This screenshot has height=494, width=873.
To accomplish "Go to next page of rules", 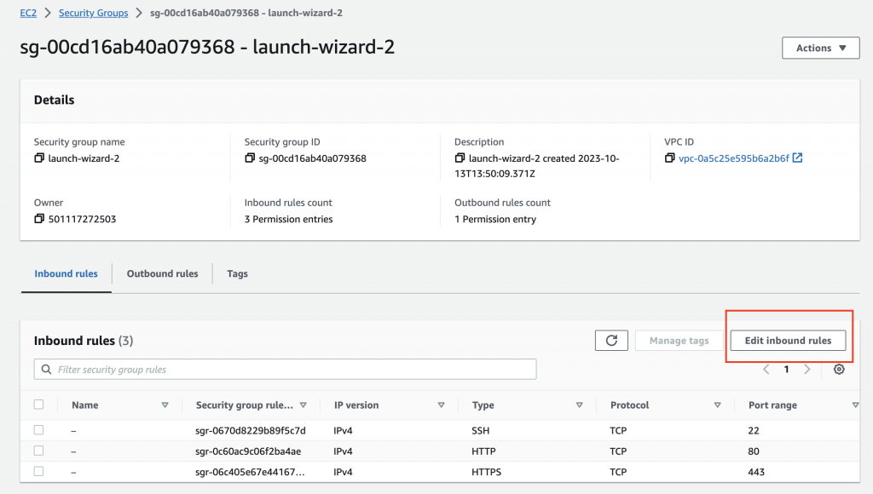I will (807, 370).
